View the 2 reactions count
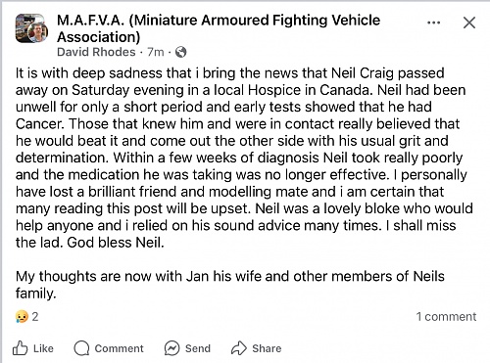Viewport: 490px width, 363px height. coord(35,316)
